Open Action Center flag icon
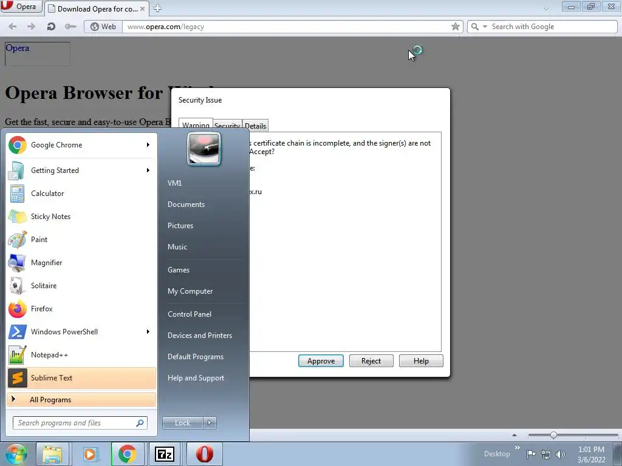Viewport: 622px width, 466px height. click(531, 454)
